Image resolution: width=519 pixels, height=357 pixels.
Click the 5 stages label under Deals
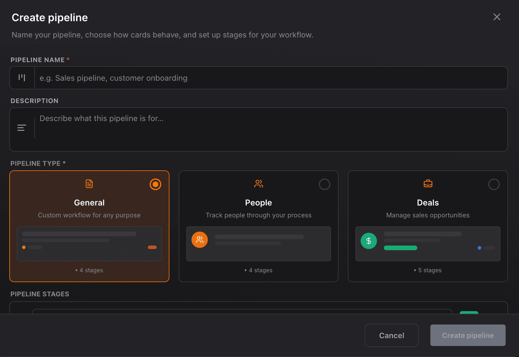(427, 270)
